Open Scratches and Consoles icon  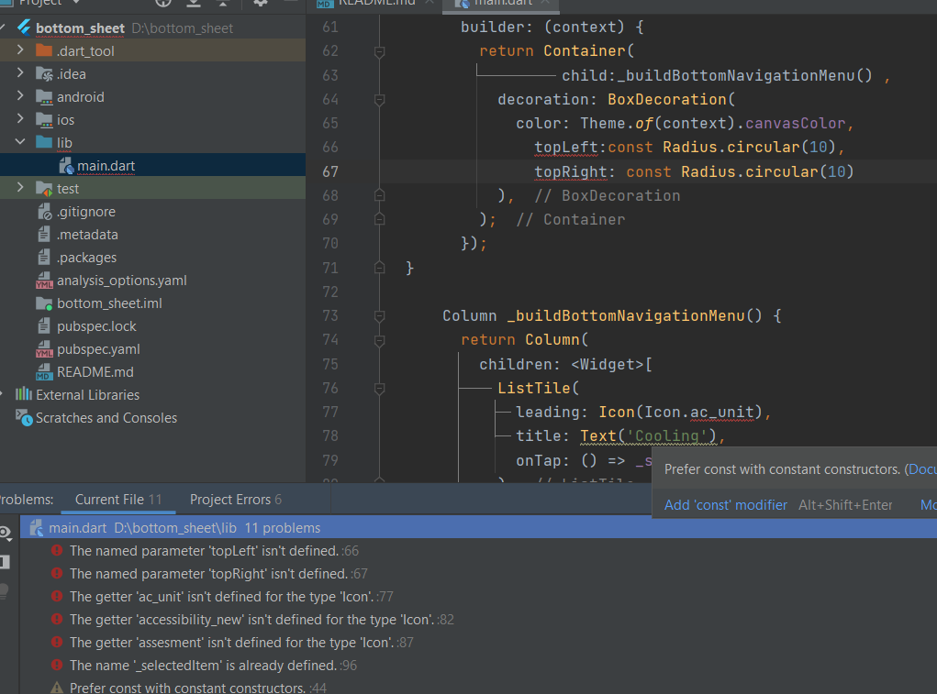click(x=24, y=418)
